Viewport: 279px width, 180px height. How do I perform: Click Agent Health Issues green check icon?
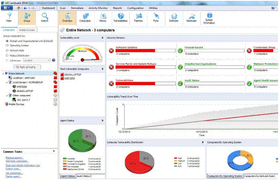[x=249, y=83]
